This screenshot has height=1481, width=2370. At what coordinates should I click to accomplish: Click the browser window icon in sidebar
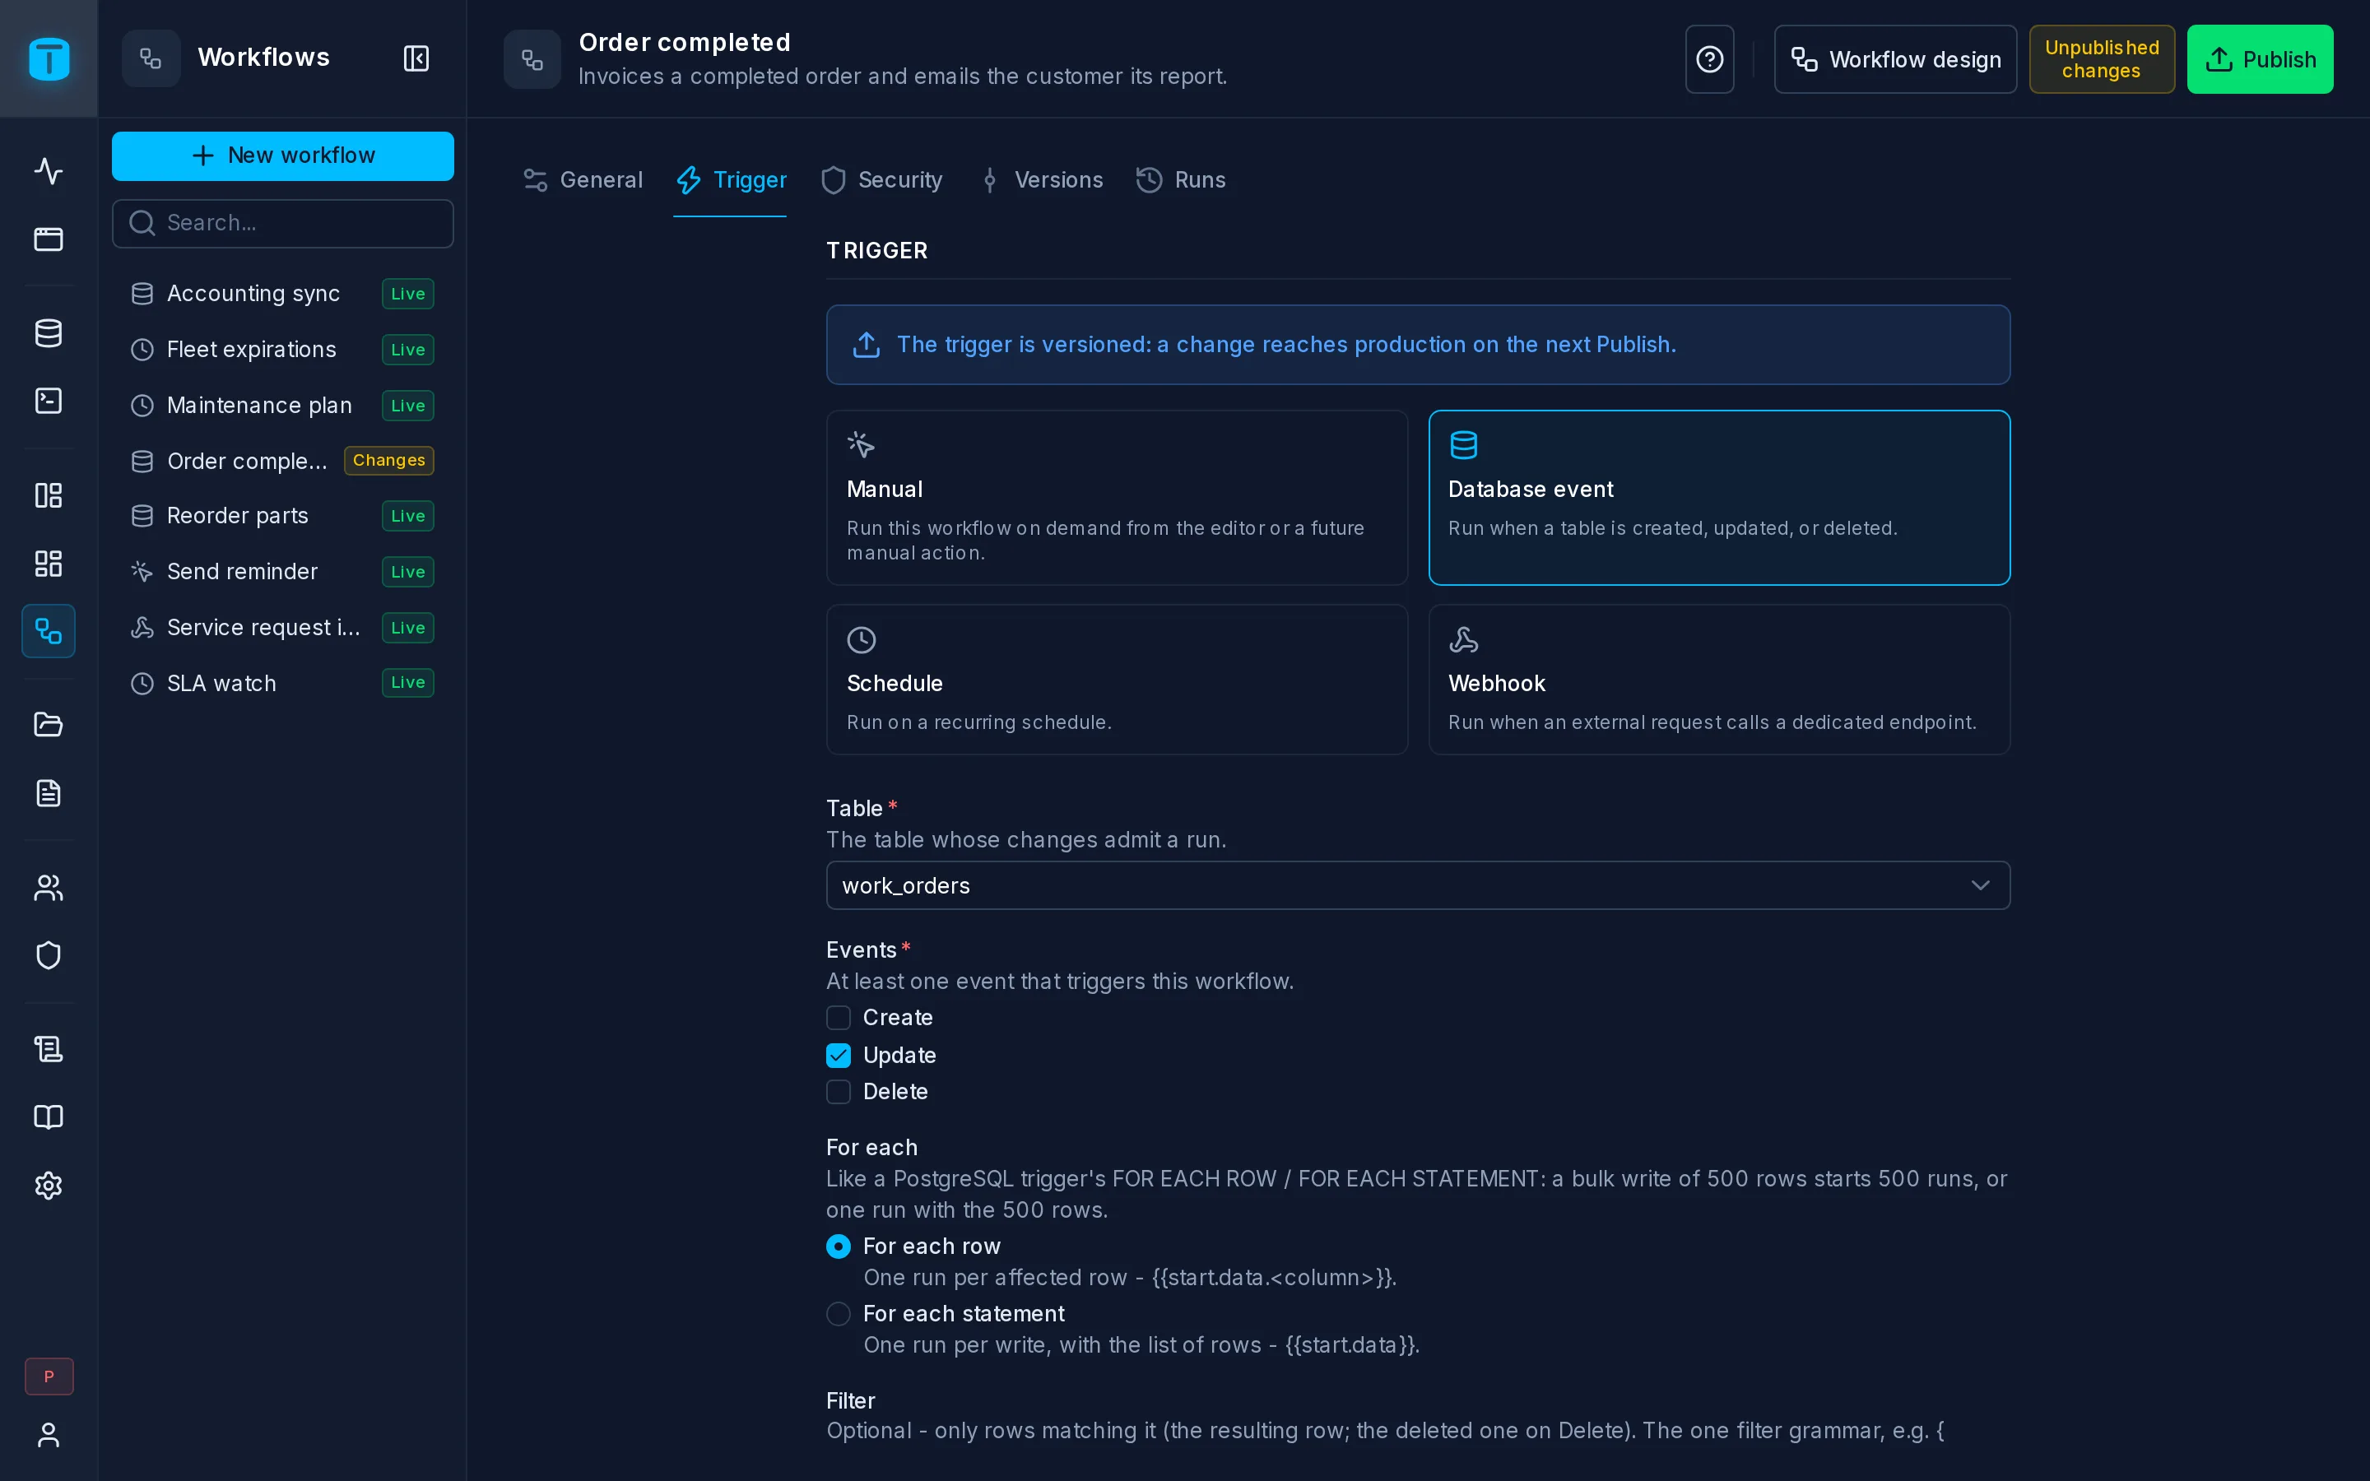(48, 239)
